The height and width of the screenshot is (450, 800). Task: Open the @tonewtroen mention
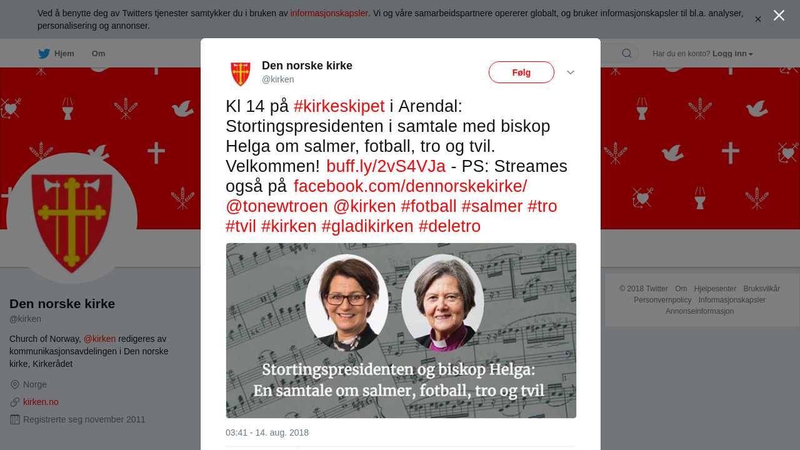tap(277, 206)
